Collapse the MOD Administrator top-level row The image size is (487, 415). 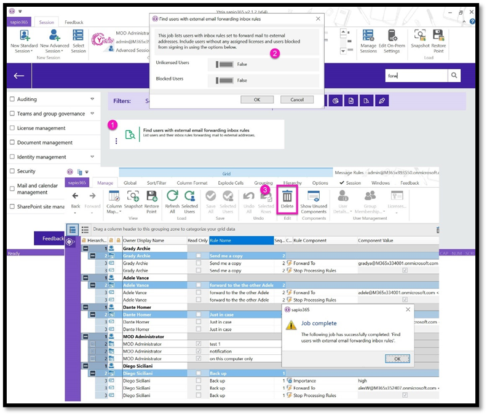pos(85,336)
